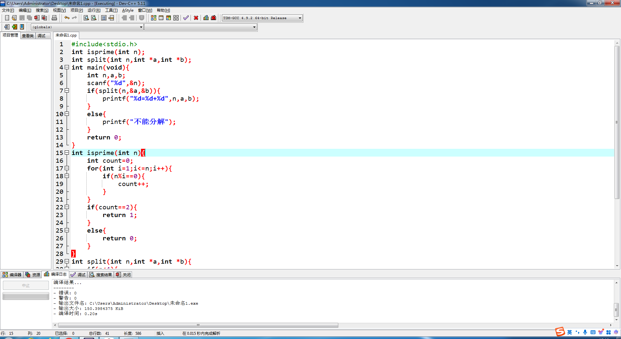
Task: Collapse the for loop fold on line 17
Action: click(x=67, y=168)
